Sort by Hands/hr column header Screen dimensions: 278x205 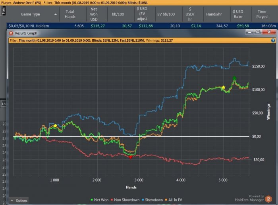(217, 14)
